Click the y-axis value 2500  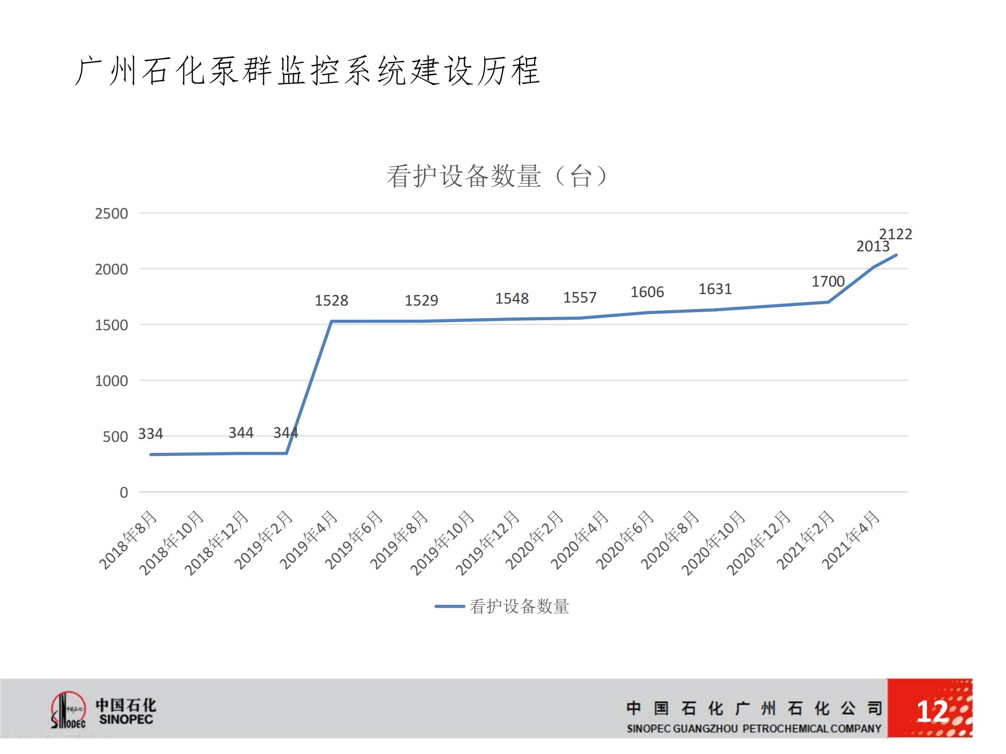pos(111,214)
